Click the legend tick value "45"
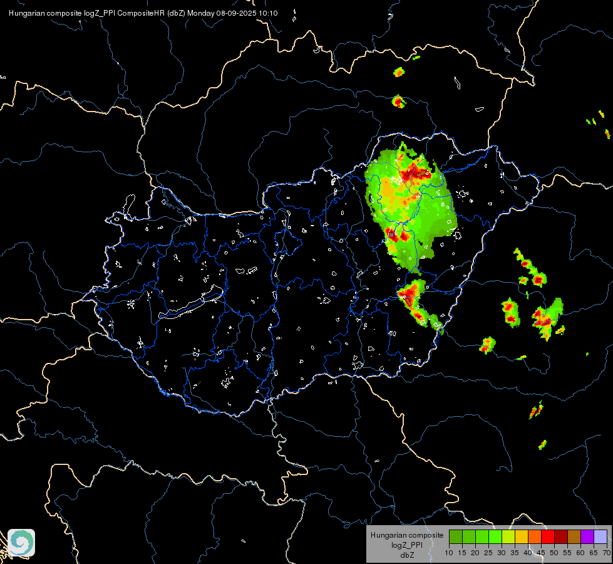 click(x=541, y=553)
